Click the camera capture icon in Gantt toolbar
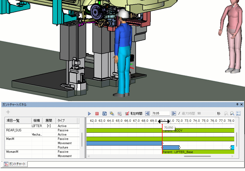 (105, 114)
